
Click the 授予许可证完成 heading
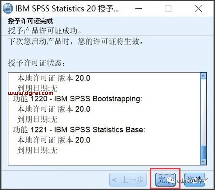30,21
